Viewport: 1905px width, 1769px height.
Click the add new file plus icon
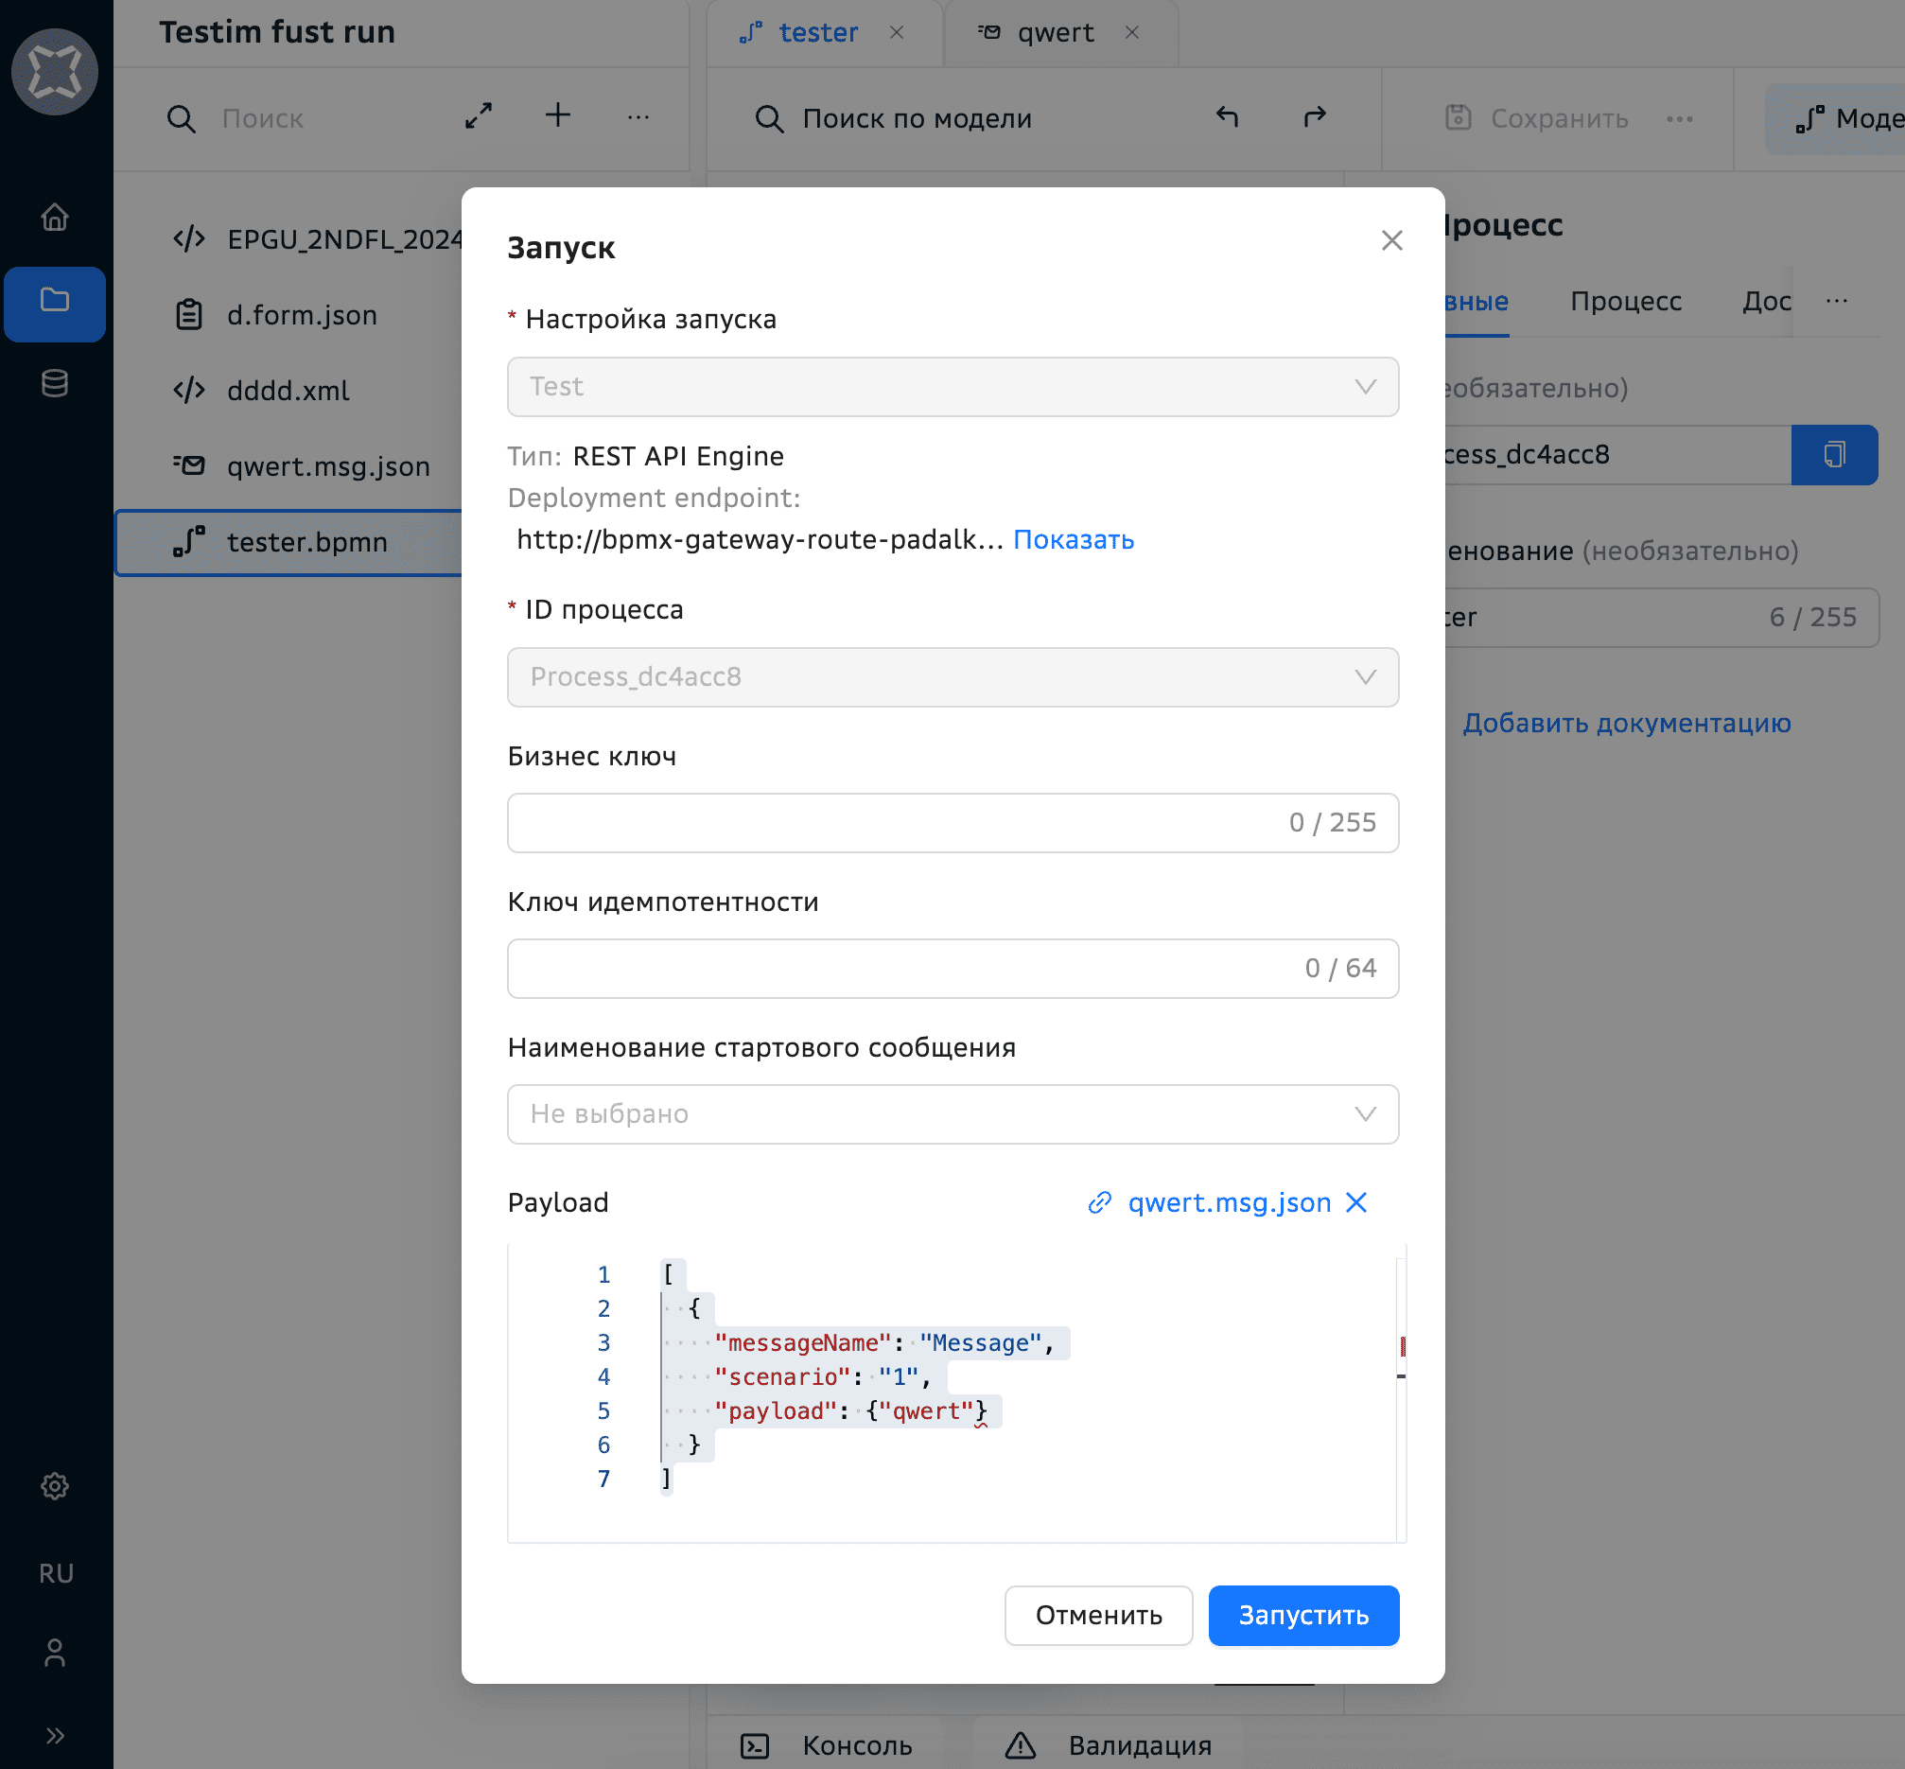pos(558,115)
